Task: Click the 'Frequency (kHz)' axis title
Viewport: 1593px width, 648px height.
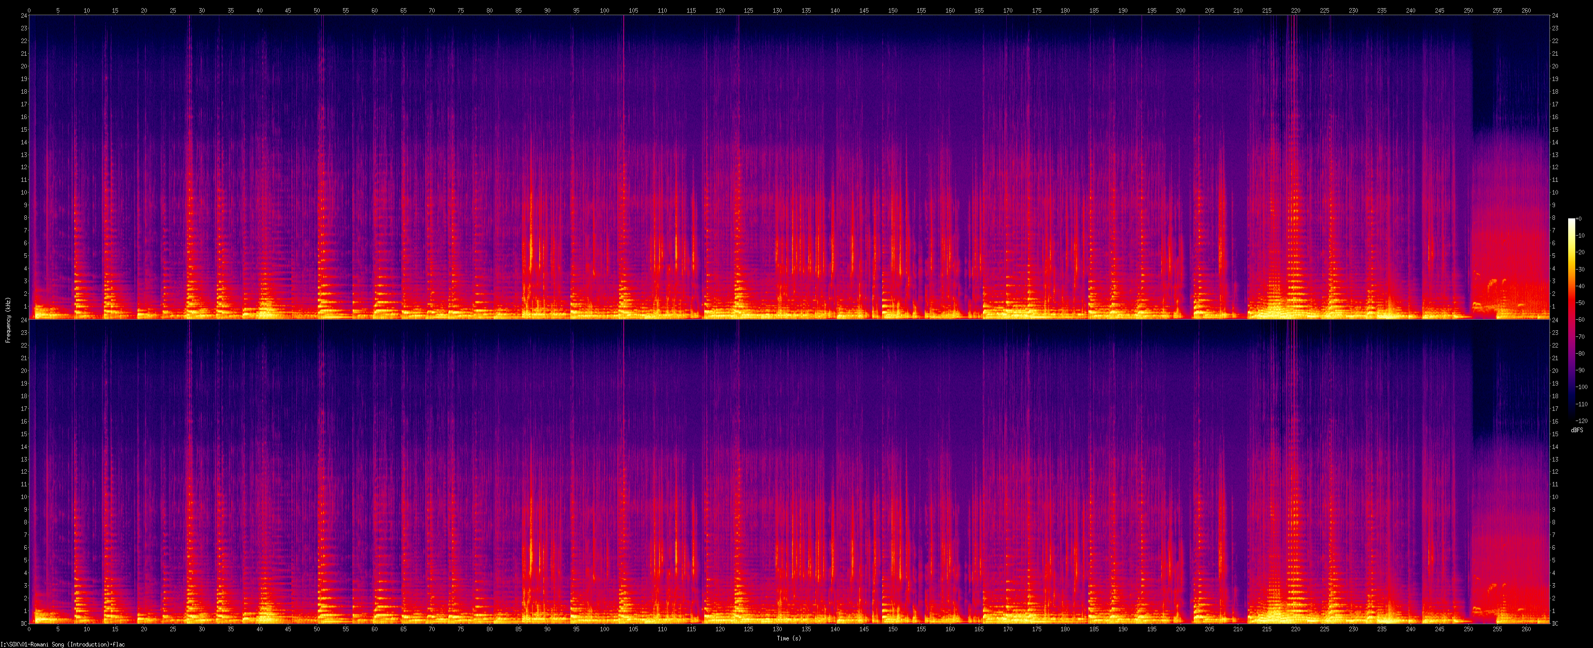Action: 8,320
